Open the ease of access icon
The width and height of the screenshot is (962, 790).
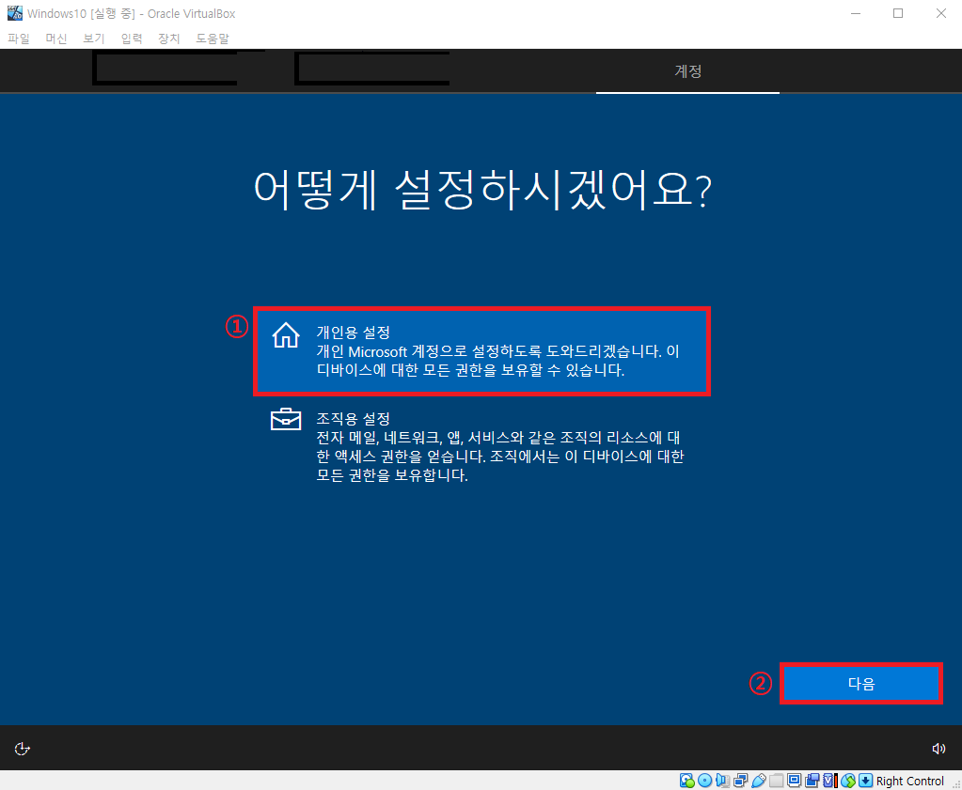coord(22,749)
